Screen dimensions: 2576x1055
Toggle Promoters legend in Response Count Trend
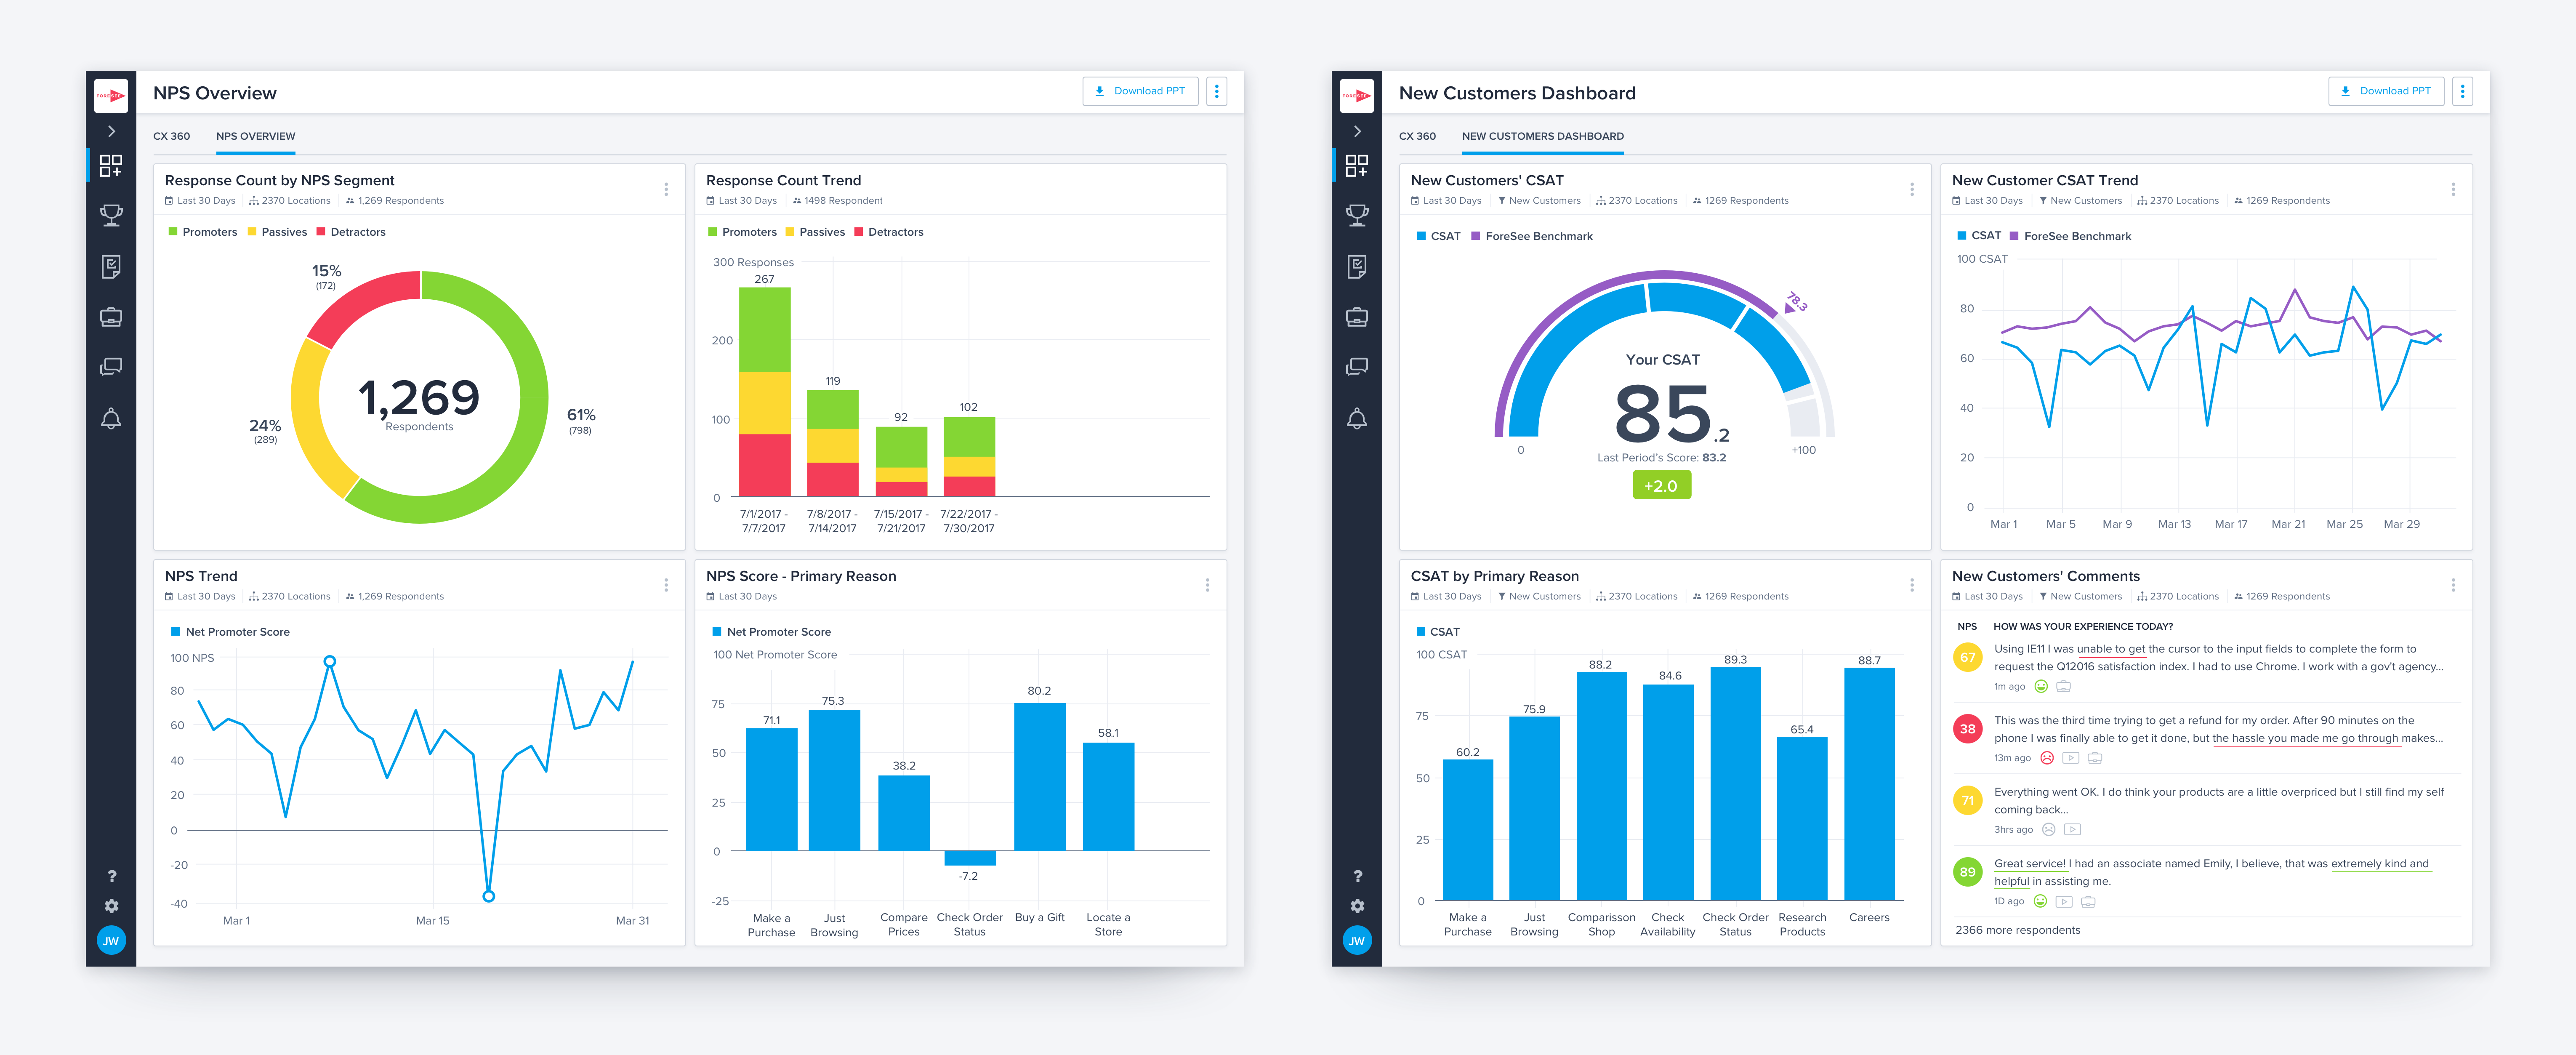[x=743, y=232]
